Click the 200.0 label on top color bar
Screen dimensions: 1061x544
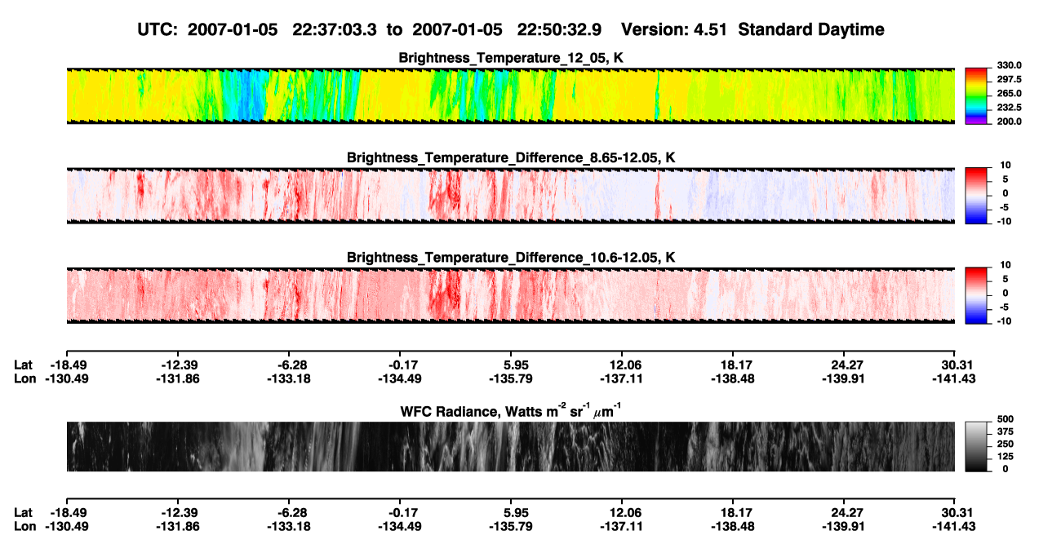pos(1010,121)
